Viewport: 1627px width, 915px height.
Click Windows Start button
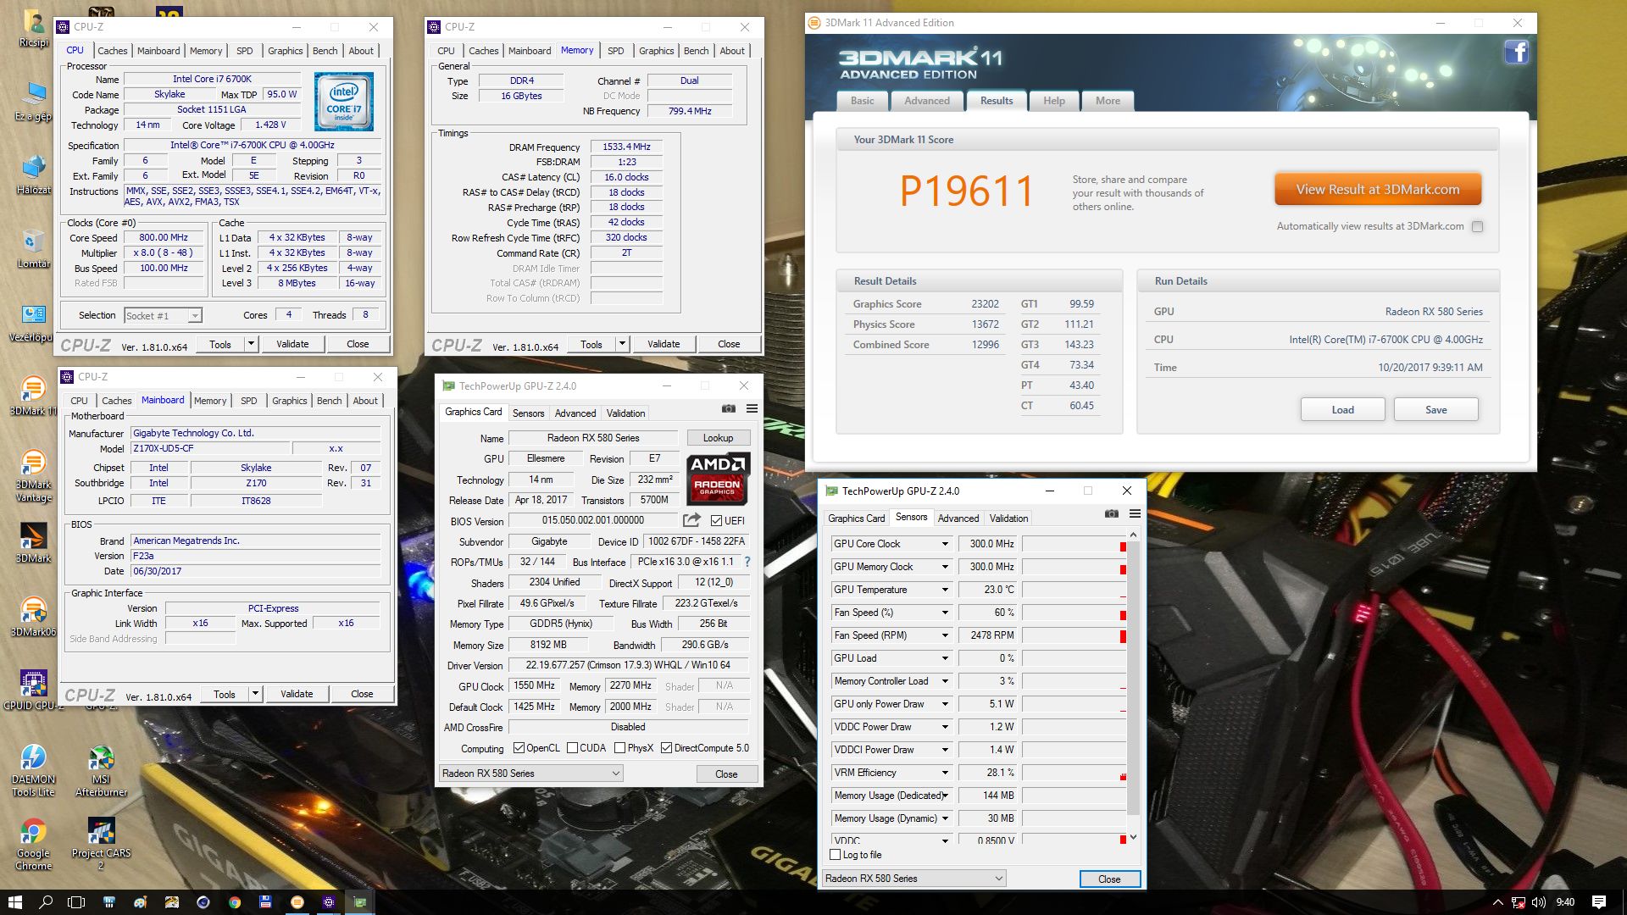pos(14,901)
